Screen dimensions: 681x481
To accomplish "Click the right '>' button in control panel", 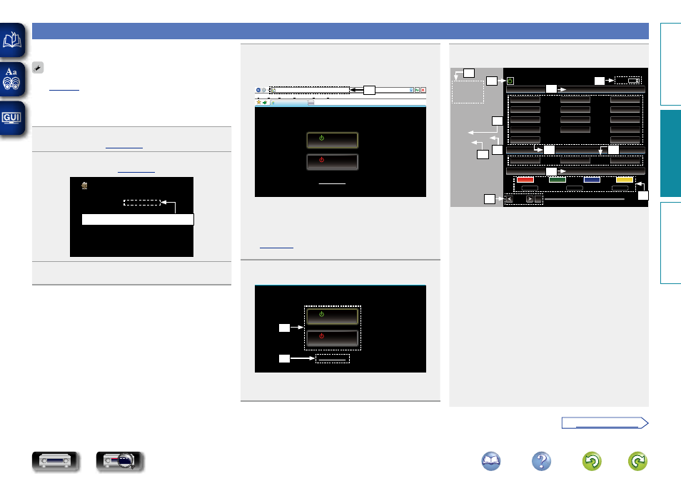I will [530, 199].
